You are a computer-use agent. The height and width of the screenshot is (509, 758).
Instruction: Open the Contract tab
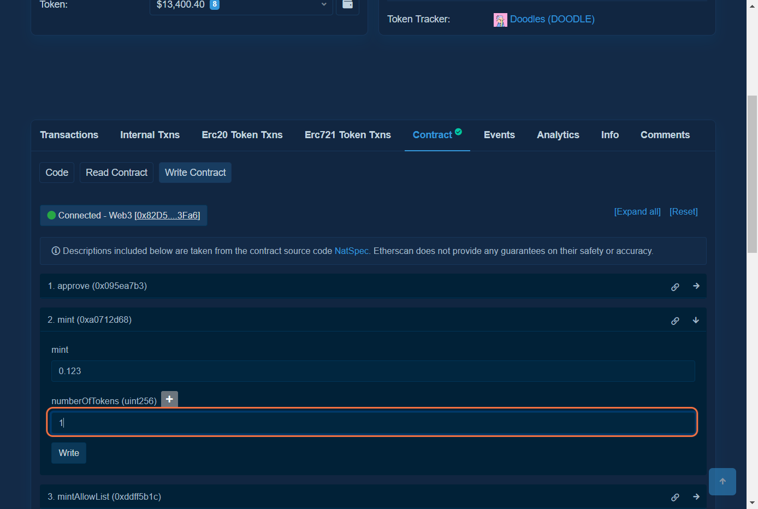433,135
